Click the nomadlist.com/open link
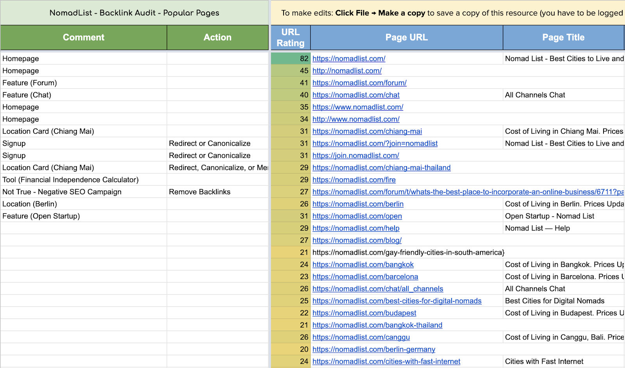This screenshot has width=625, height=368. tap(357, 216)
